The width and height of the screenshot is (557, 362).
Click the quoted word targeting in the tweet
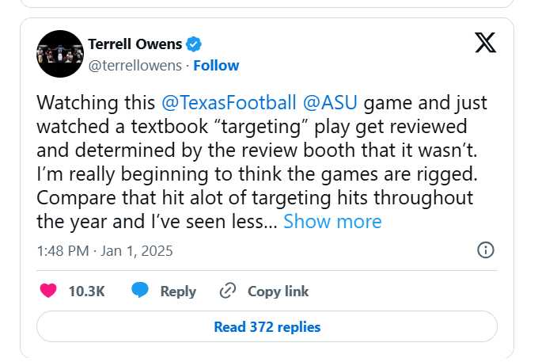click(261, 127)
